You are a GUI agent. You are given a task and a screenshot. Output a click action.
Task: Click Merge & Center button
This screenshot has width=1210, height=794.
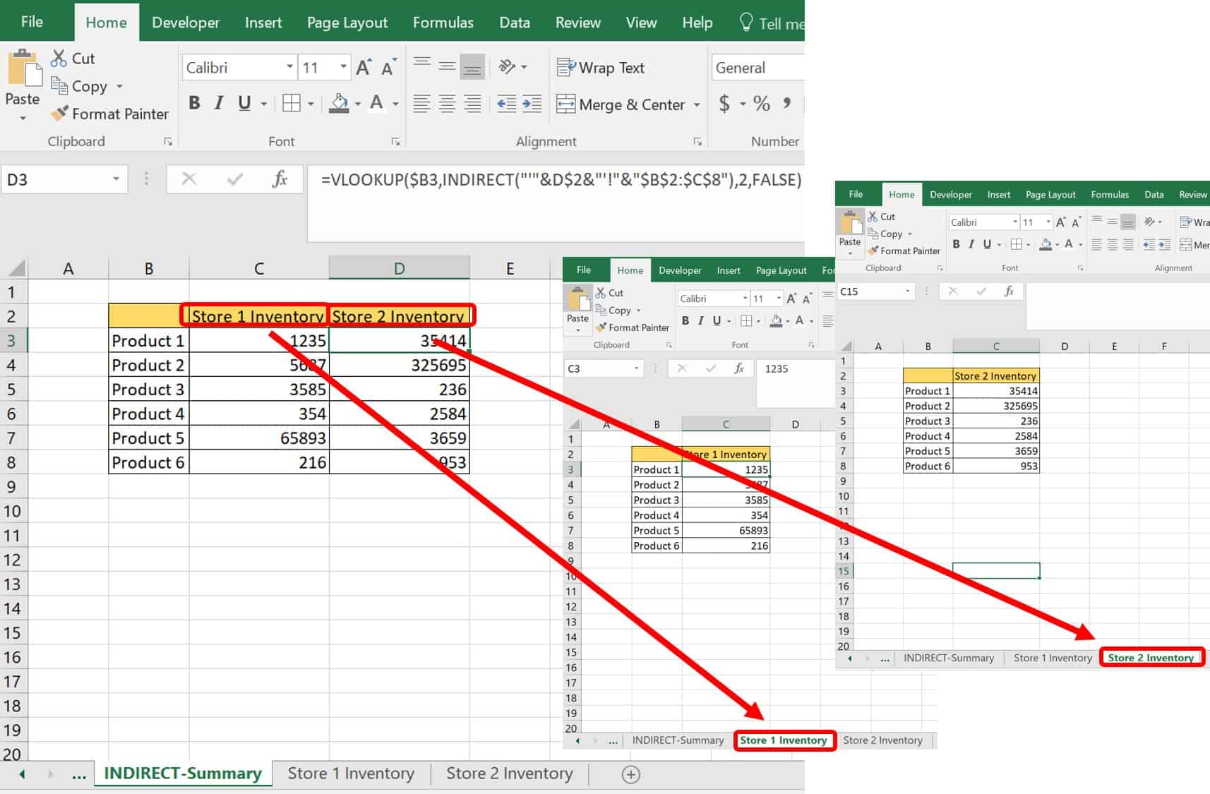pos(621,104)
